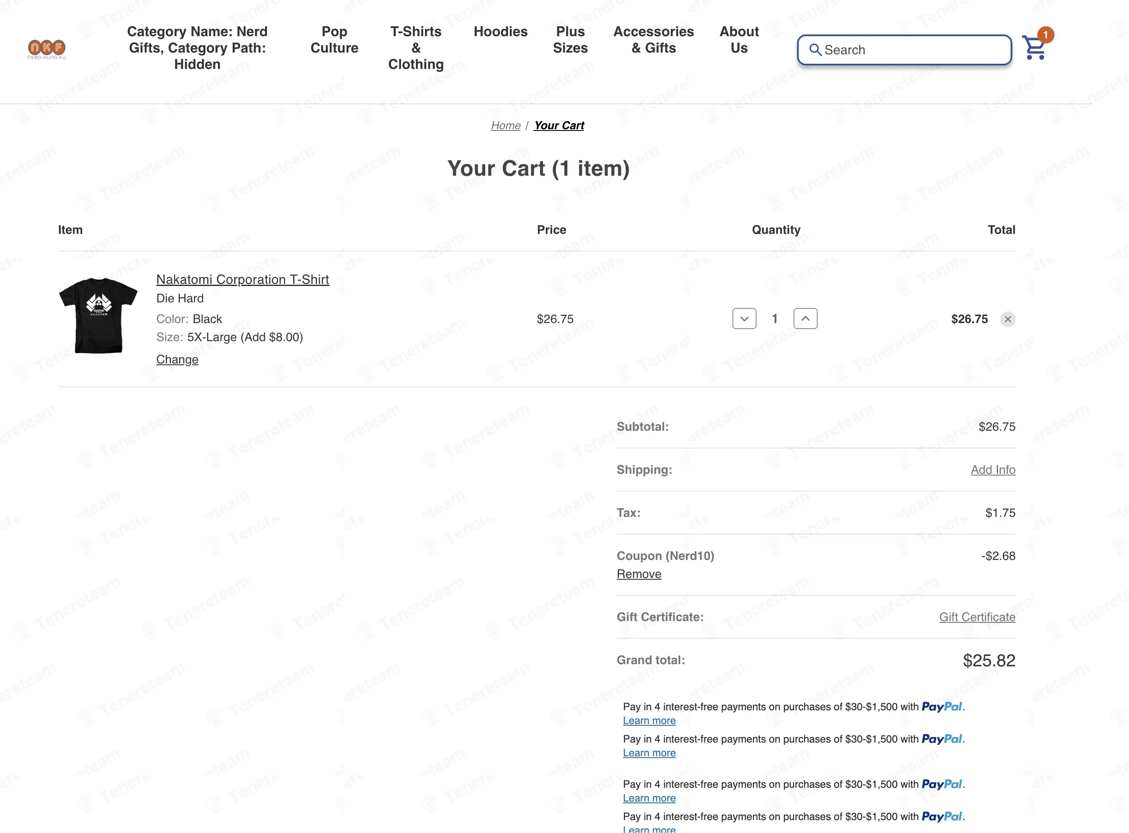
Task: Click the Your Cart breadcrumb
Action: coord(559,125)
